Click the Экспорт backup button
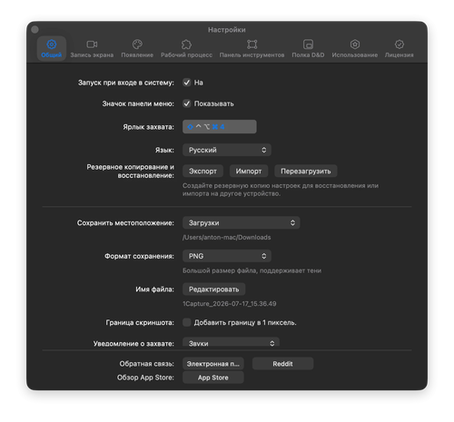 coord(202,172)
